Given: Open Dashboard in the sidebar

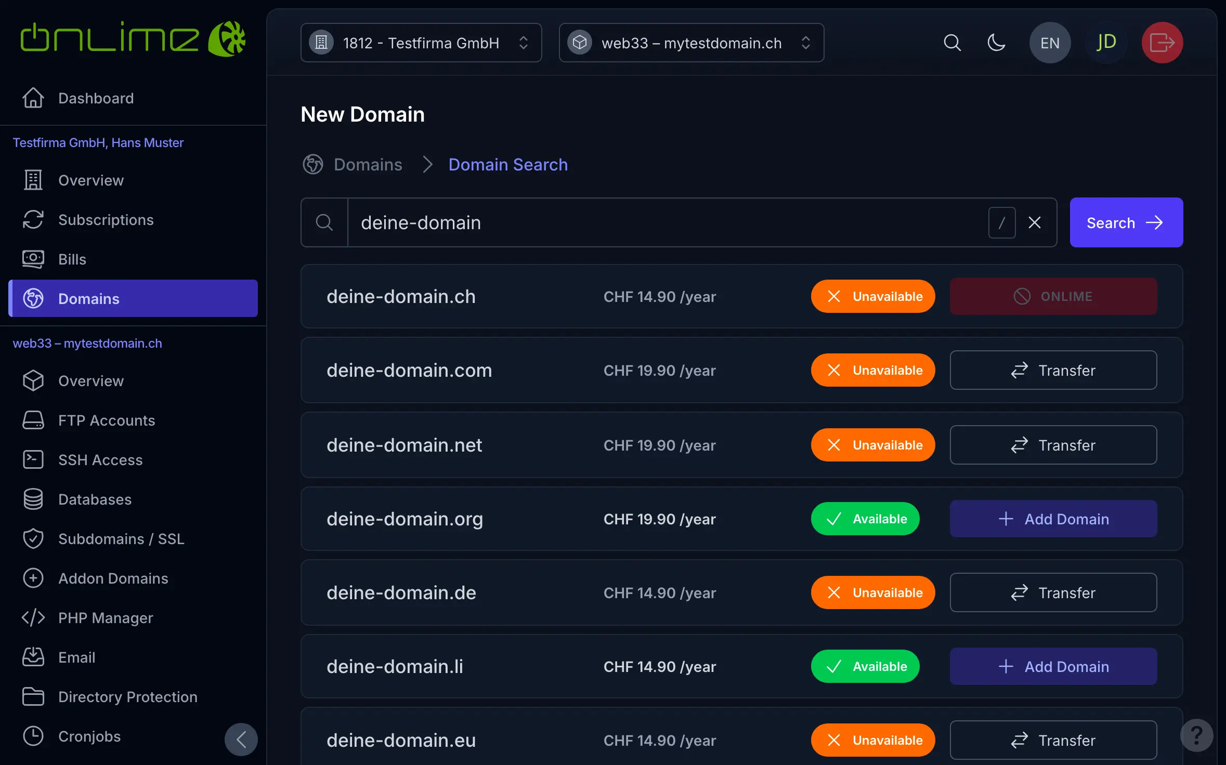Looking at the screenshot, I should pyautogui.click(x=96, y=98).
